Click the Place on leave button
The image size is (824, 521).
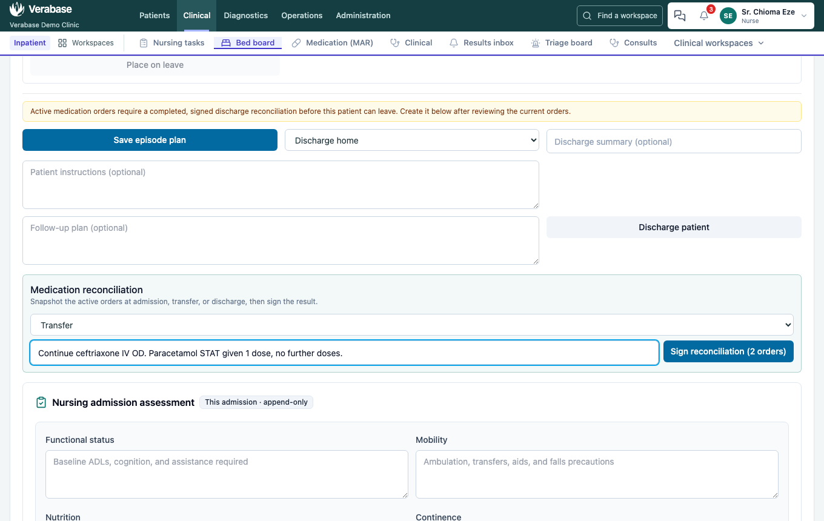pyautogui.click(x=155, y=65)
